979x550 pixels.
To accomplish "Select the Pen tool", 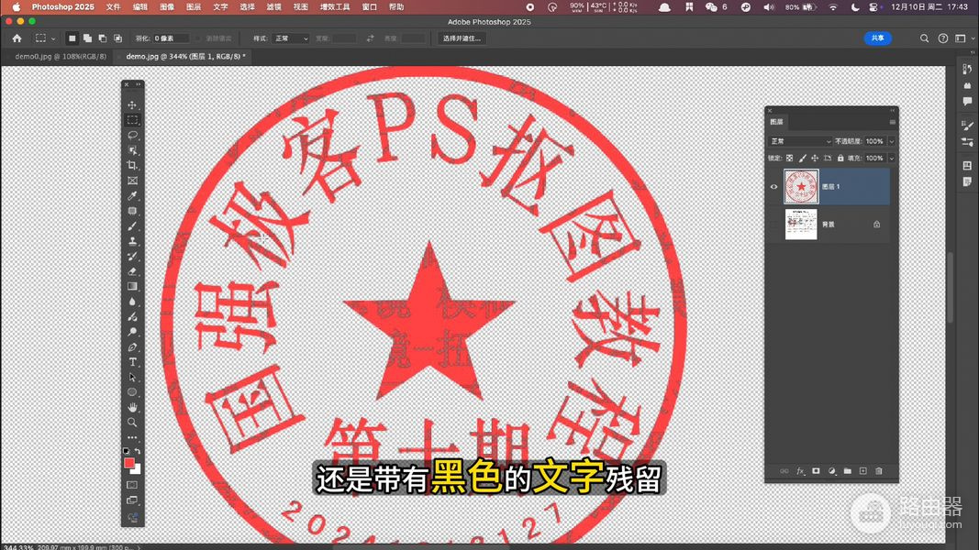I will click(x=132, y=346).
